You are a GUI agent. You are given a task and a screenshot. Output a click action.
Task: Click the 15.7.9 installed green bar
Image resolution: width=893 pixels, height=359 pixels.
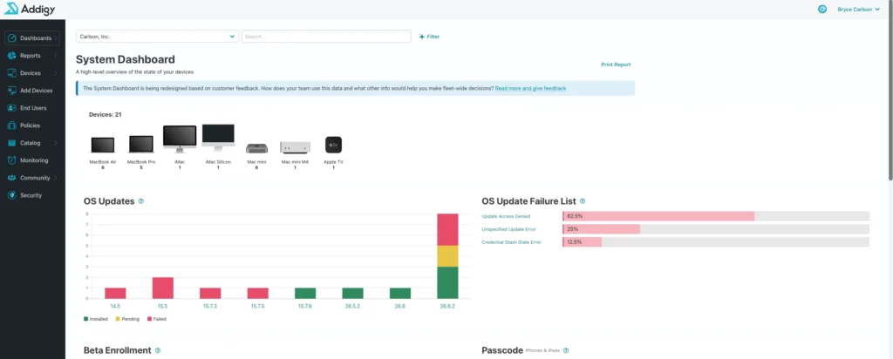click(305, 293)
